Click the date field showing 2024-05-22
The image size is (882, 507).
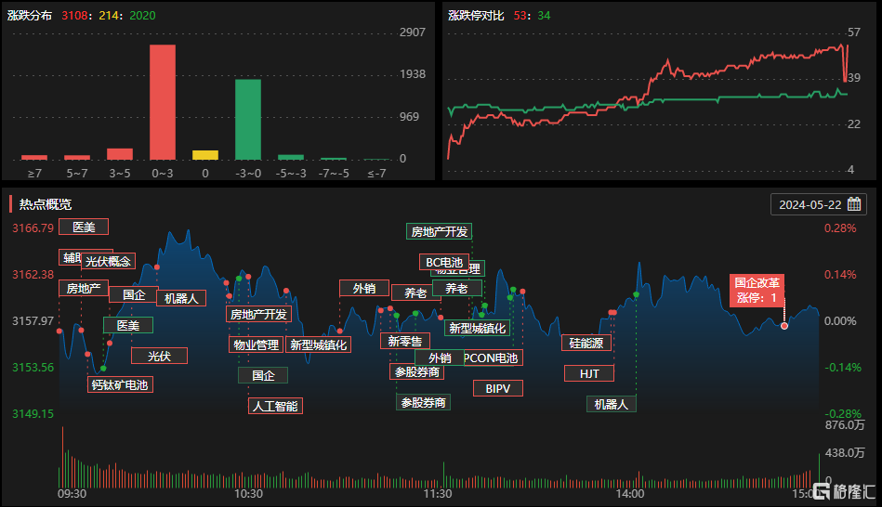click(810, 204)
